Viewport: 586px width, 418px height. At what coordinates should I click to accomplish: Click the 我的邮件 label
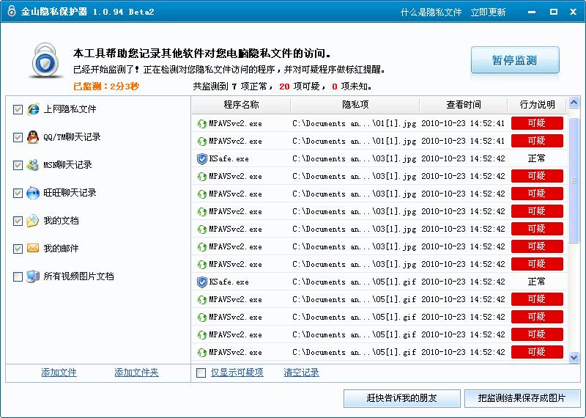point(61,248)
